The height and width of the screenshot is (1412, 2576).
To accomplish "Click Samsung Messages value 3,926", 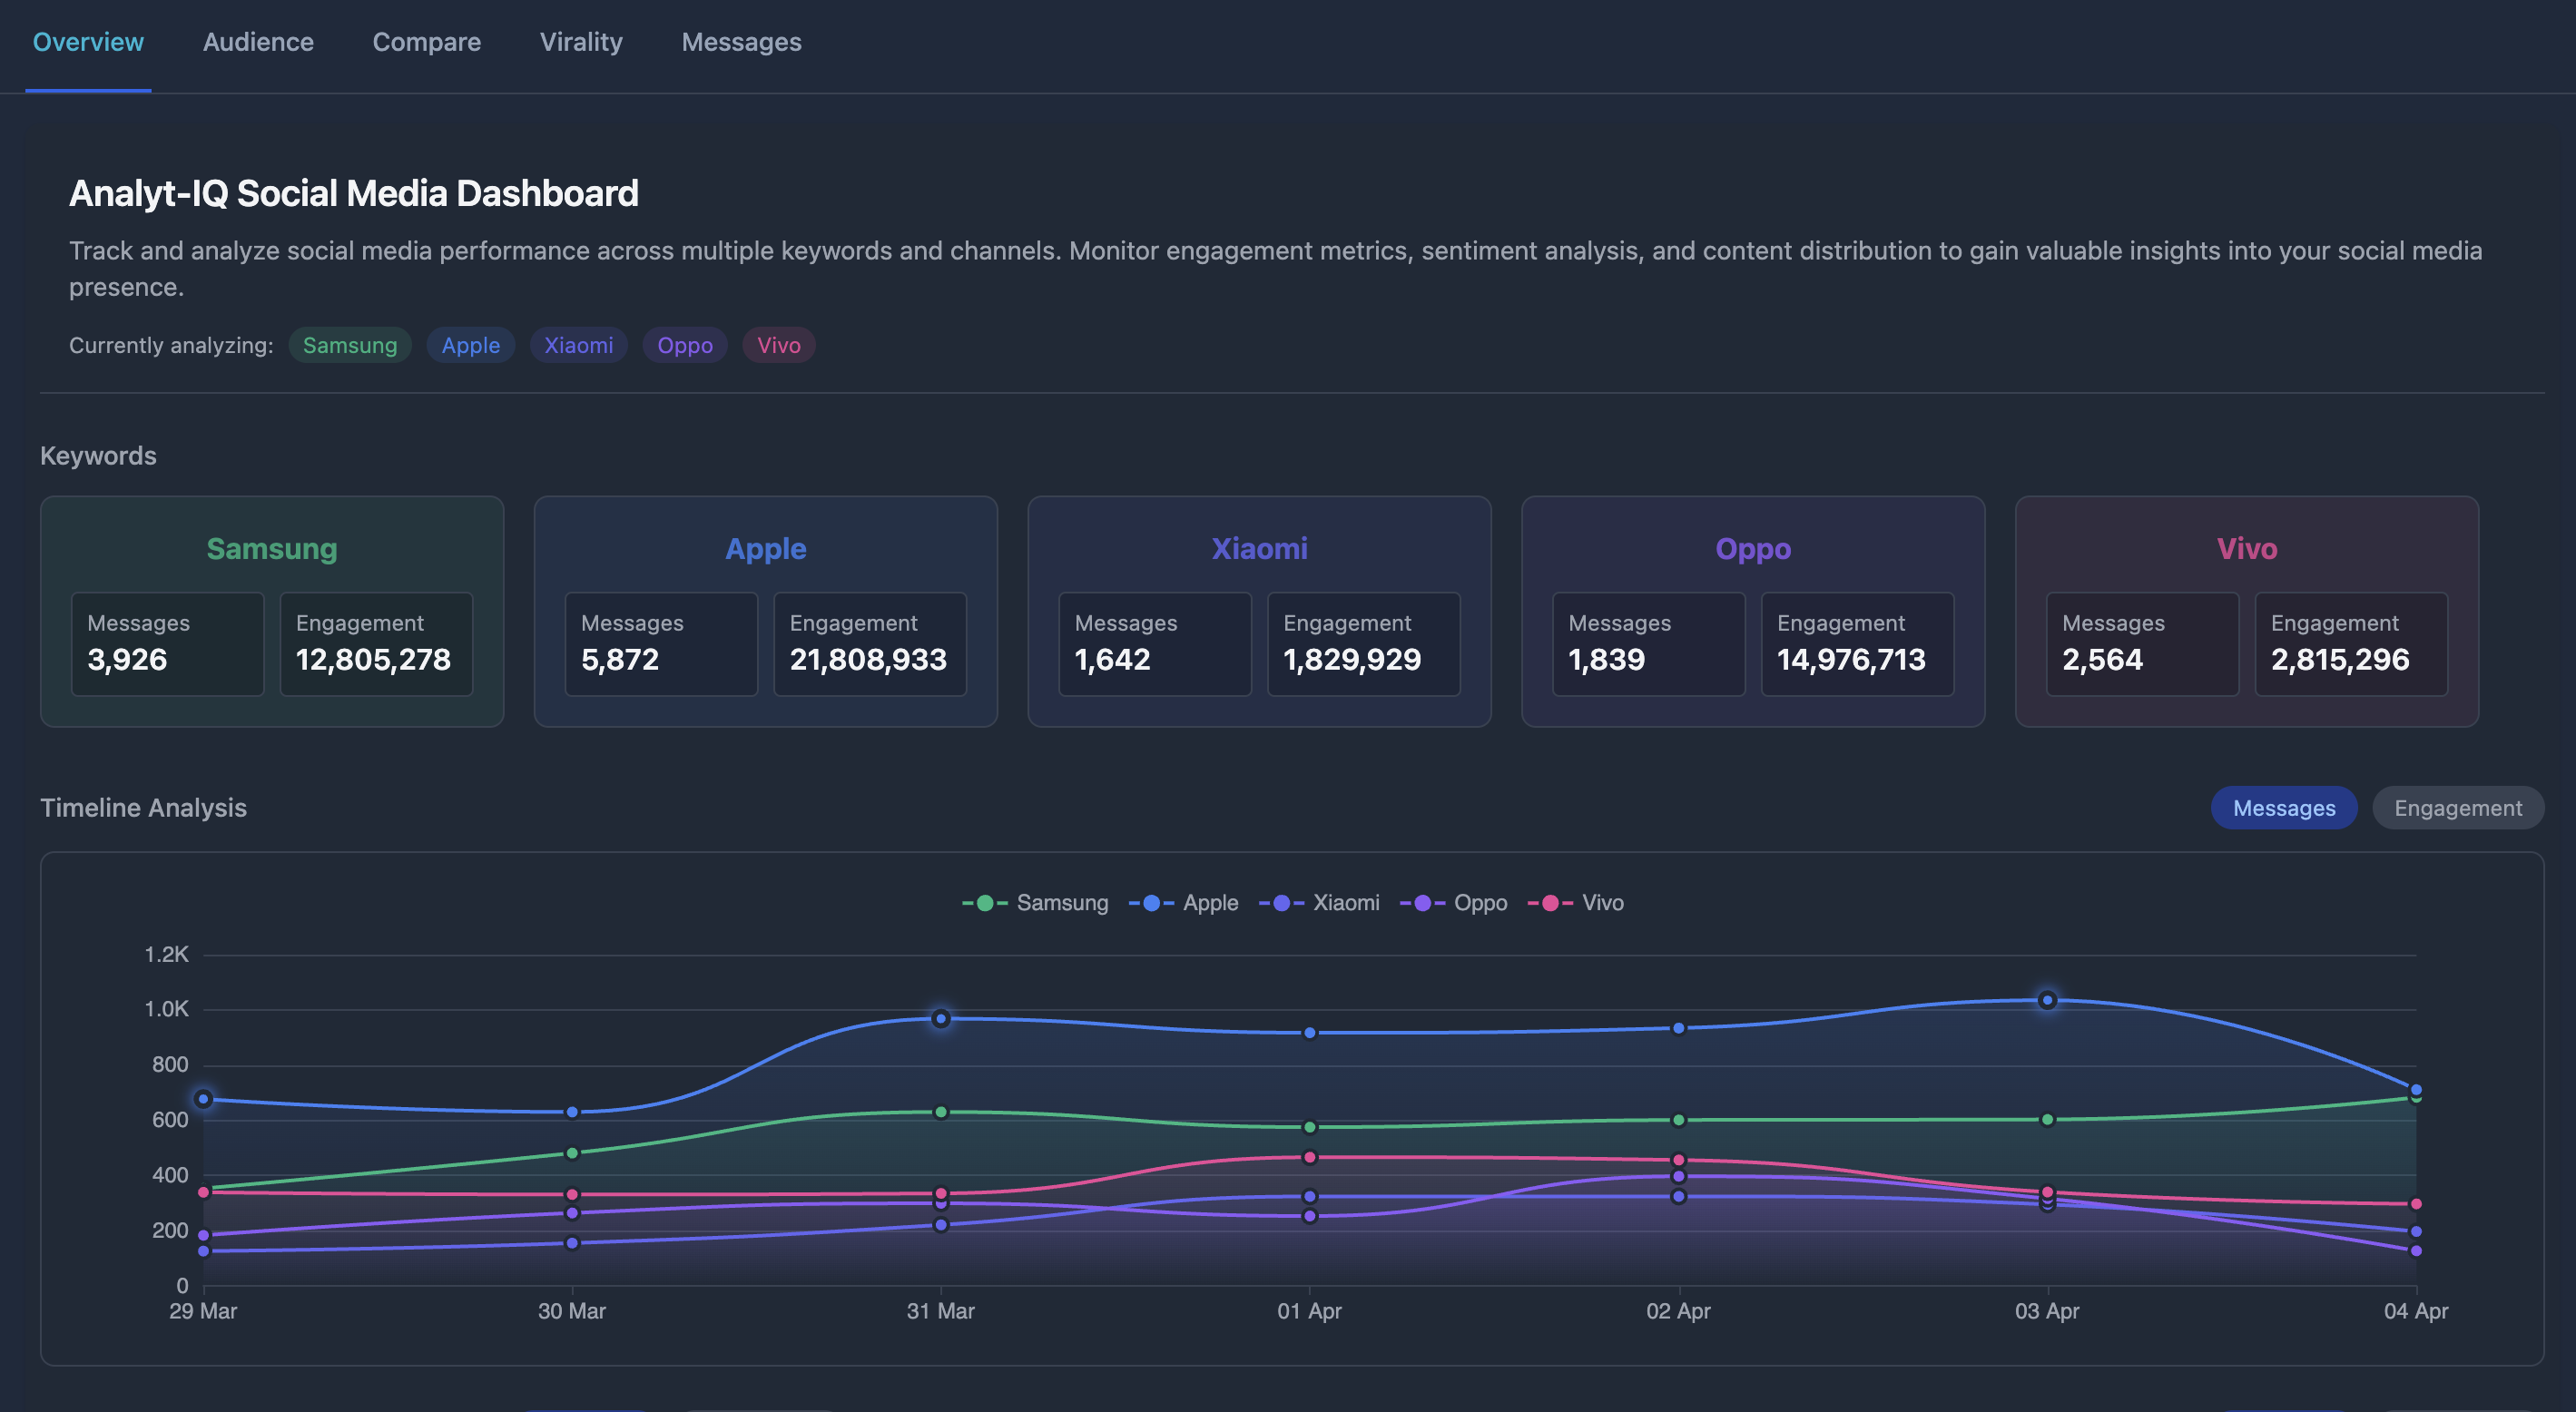I will tap(127, 660).
